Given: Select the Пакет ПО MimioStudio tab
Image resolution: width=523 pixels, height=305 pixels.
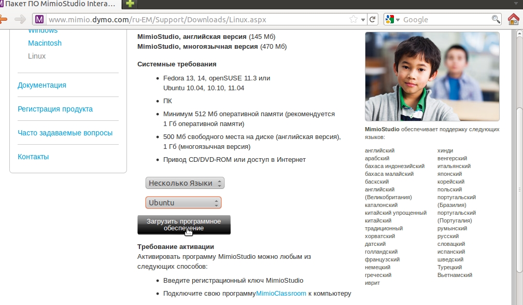Looking at the screenshot, I should point(60,4).
